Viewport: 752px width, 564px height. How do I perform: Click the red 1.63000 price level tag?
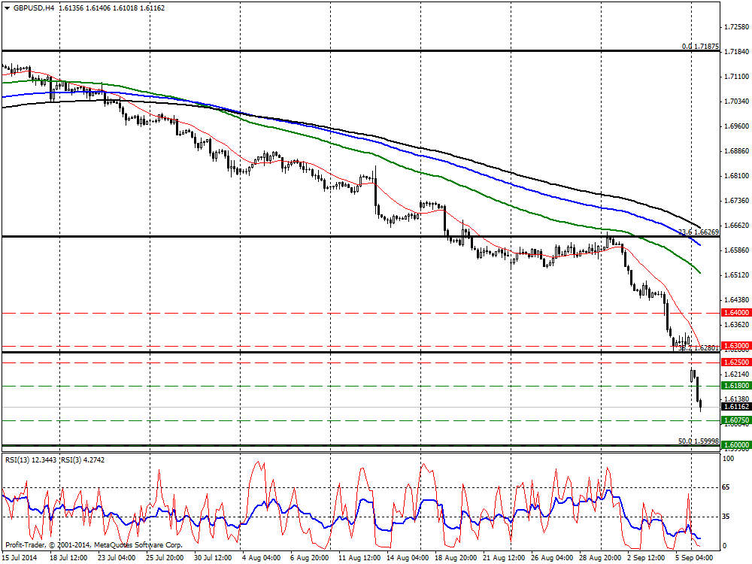click(x=735, y=346)
